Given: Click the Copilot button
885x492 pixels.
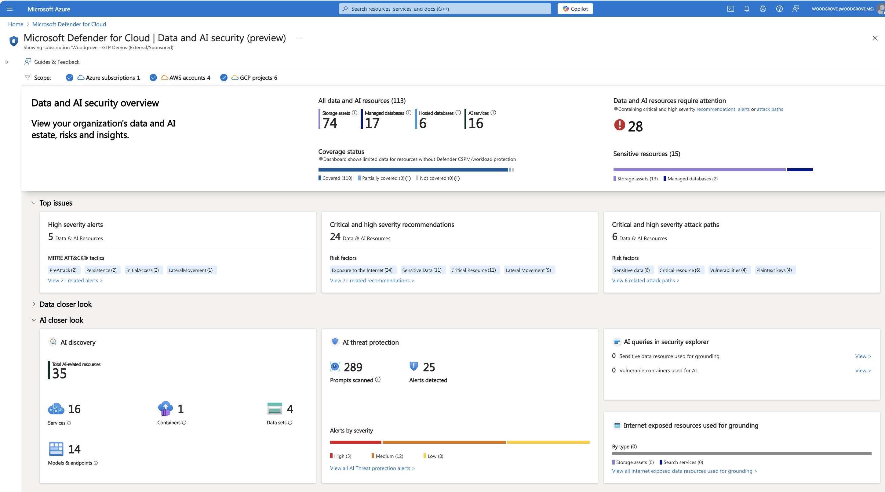Looking at the screenshot, I should point(575,9).
